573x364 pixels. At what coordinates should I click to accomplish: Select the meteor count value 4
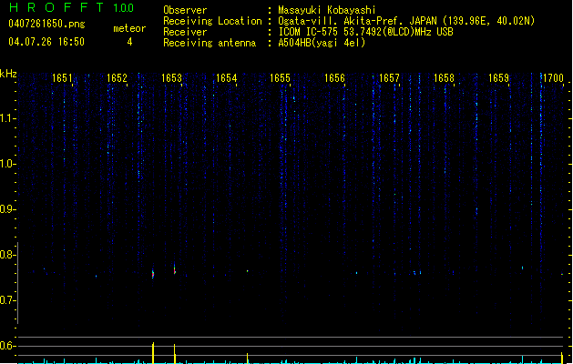click(129, 42)
